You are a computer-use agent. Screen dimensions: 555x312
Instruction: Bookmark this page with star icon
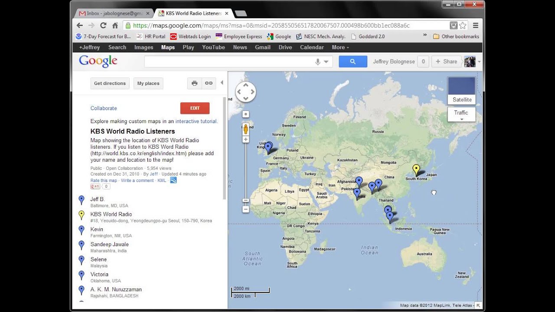point(463,26)
